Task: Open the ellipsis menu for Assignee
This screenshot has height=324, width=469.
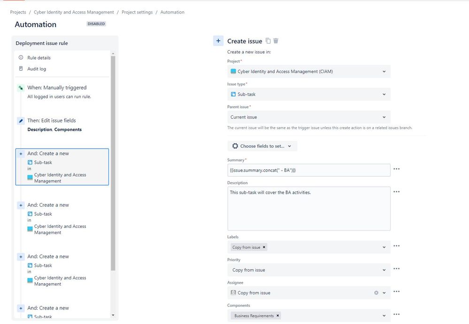Action: (x=397, y=292)
